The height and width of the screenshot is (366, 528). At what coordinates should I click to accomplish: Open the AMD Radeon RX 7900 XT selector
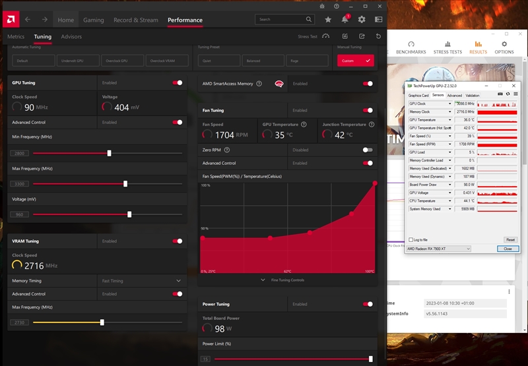pos(439,249)
